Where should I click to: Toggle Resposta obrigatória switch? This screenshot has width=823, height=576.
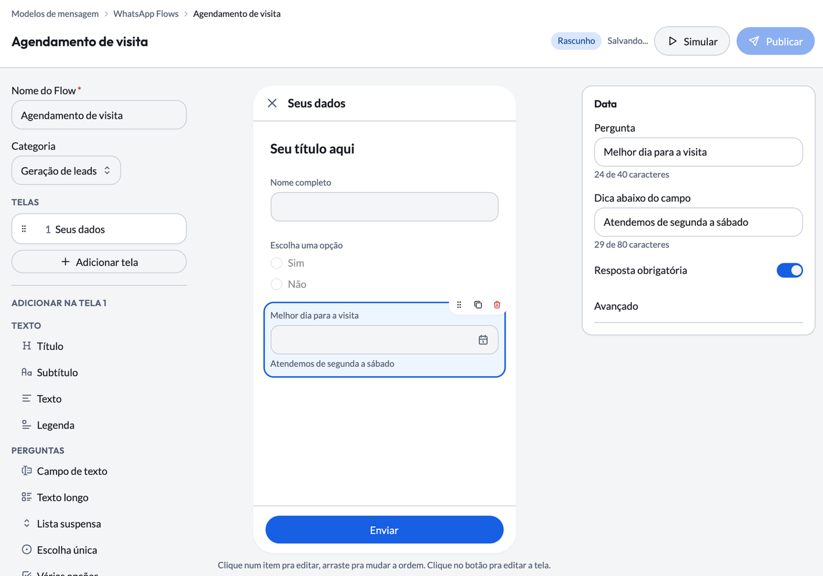(x=789, y=270)
